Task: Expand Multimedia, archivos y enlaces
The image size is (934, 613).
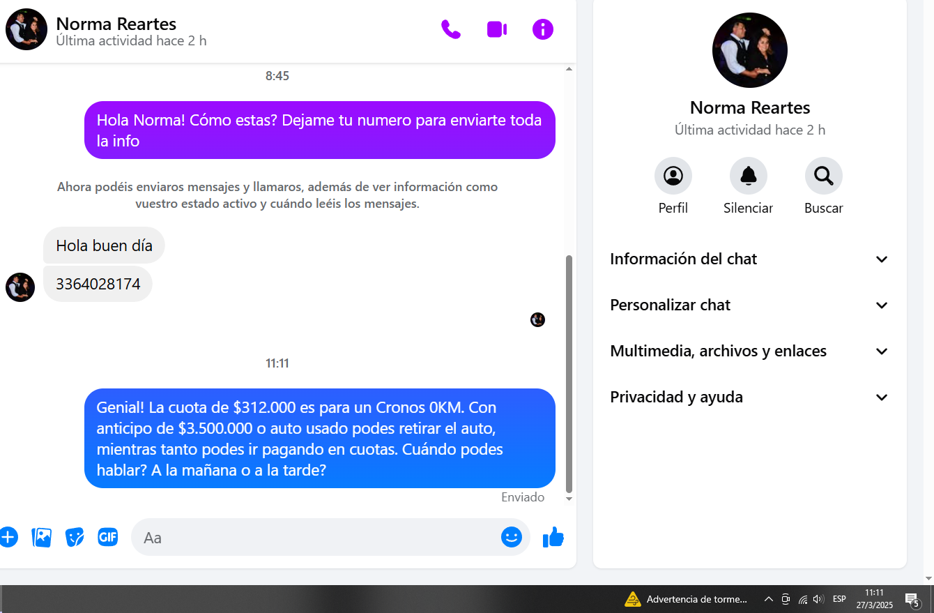Action: 750,351
